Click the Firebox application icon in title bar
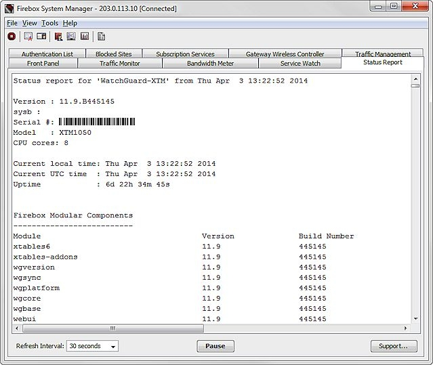 click(9, 9)
